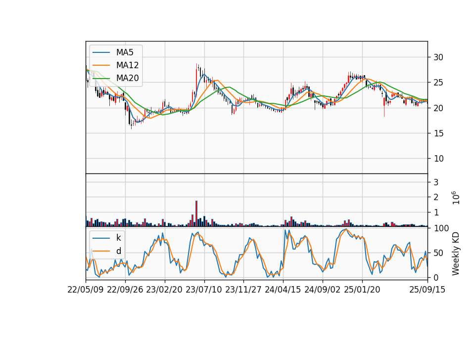Click the price axis label 15
475x341 pixels.
(438, 133)
